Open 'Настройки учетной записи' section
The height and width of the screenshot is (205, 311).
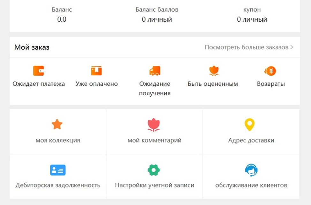pos(155,185)
